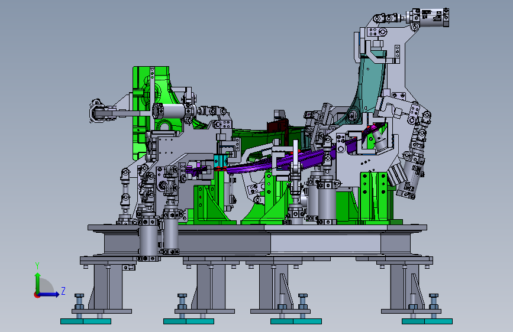Click the blue Z axis arrow of the view triad
This screenshot has height=332, width=513.
click(x=49, y=294)
